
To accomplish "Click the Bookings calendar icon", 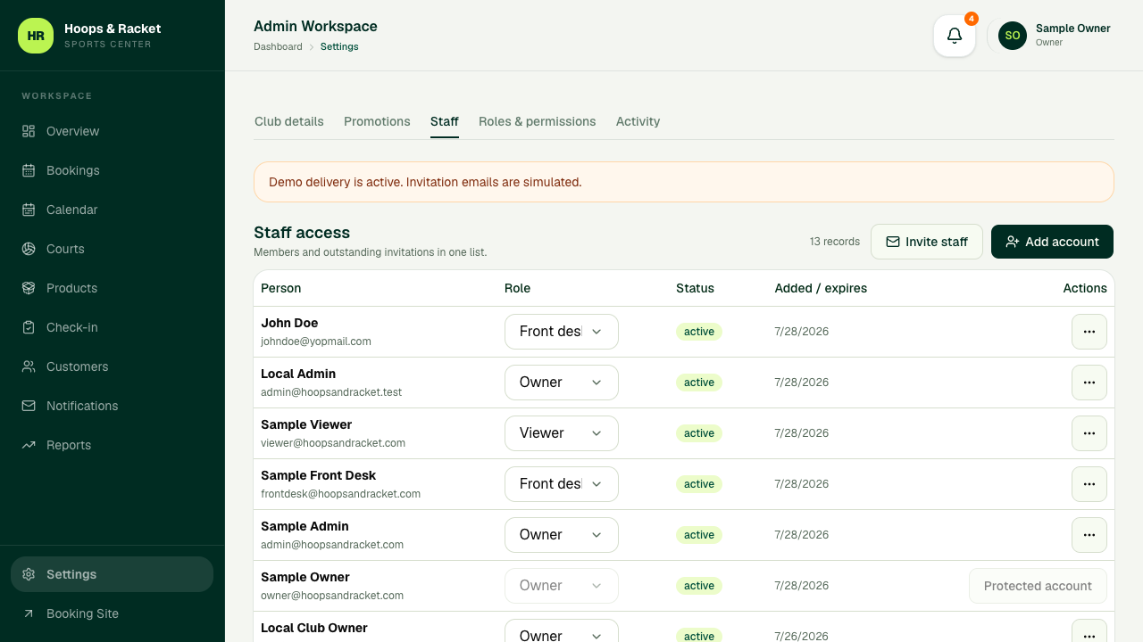I will click(x=29, y=170).
